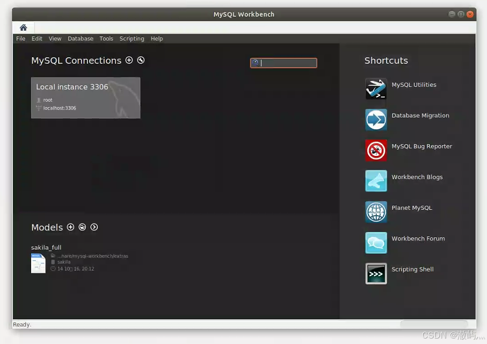This screenshot has height=344, width=487.
Task: Close the MySQL Workbench window
Action: [x=470, y=14]
